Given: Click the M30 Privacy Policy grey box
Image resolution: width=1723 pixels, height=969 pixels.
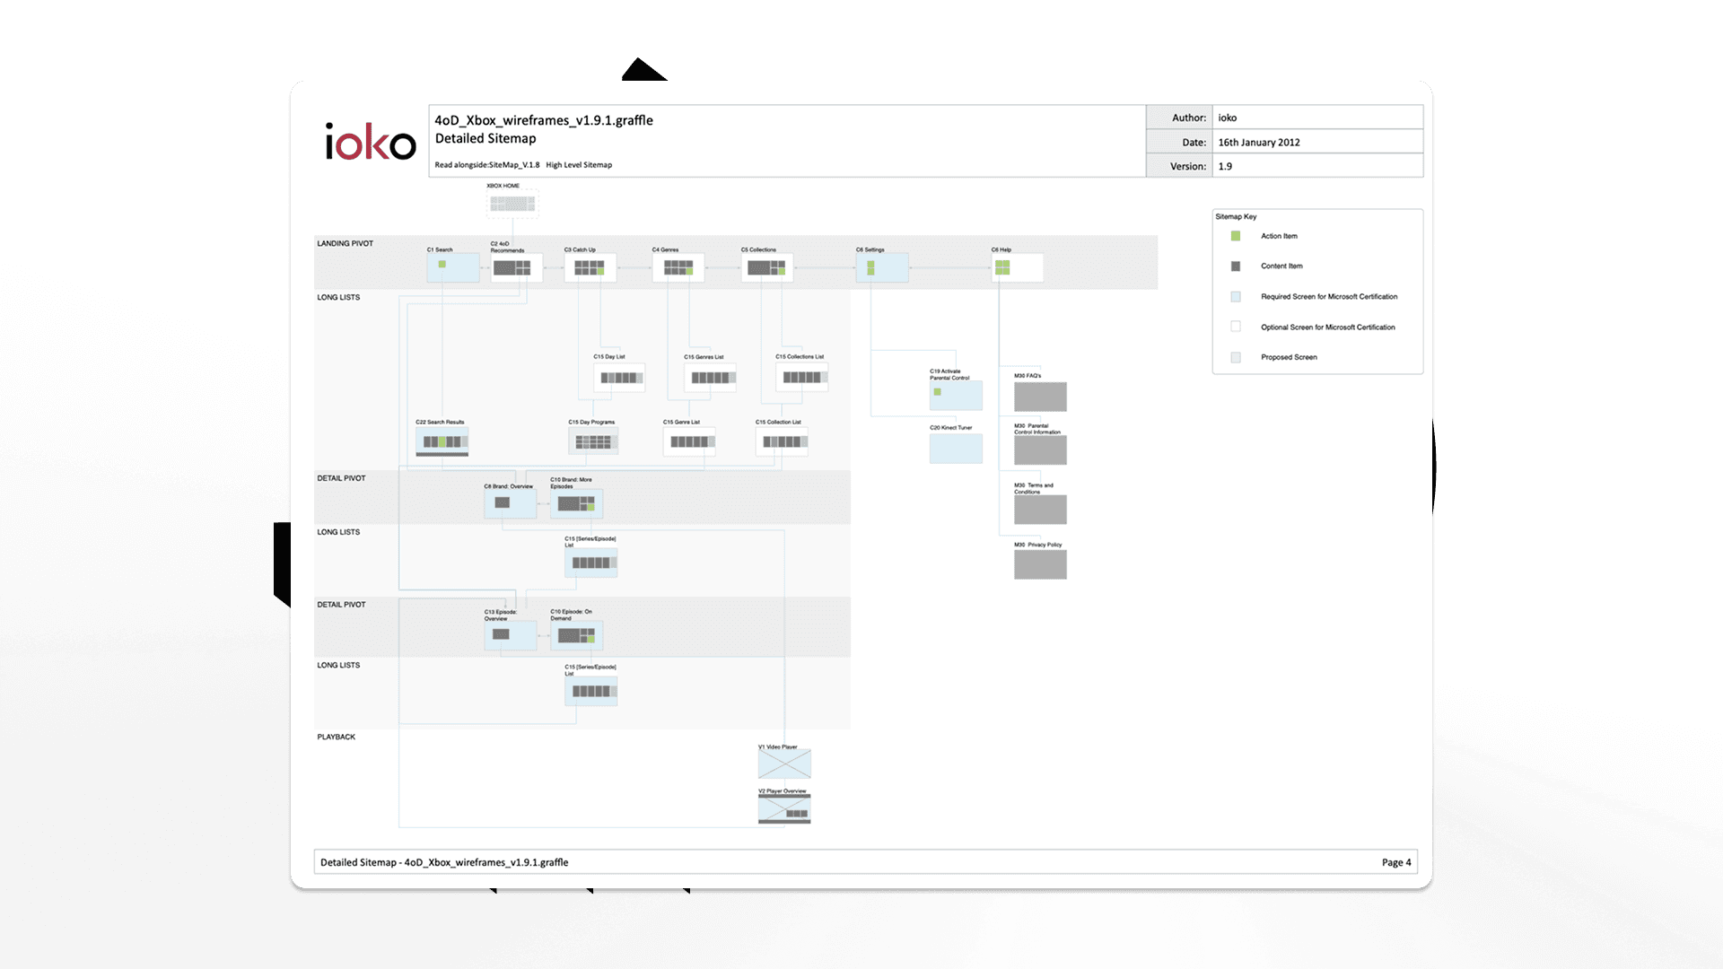Looking at the screenshot, I should point(1040,564).
